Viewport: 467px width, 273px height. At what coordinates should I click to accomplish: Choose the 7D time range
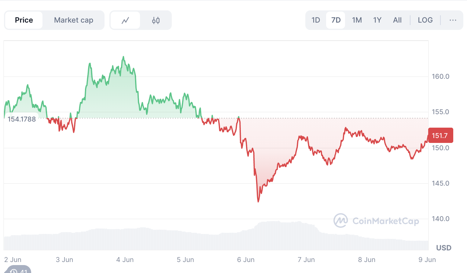coord(336,20)
